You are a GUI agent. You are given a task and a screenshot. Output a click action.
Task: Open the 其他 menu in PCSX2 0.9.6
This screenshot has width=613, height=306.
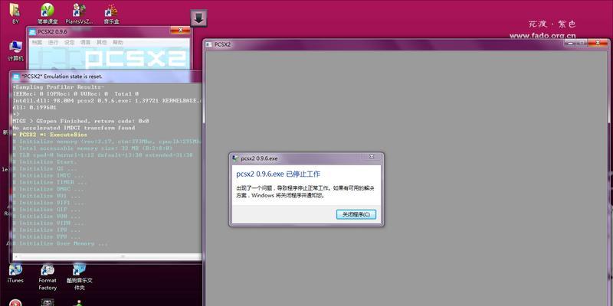point(102,42)
